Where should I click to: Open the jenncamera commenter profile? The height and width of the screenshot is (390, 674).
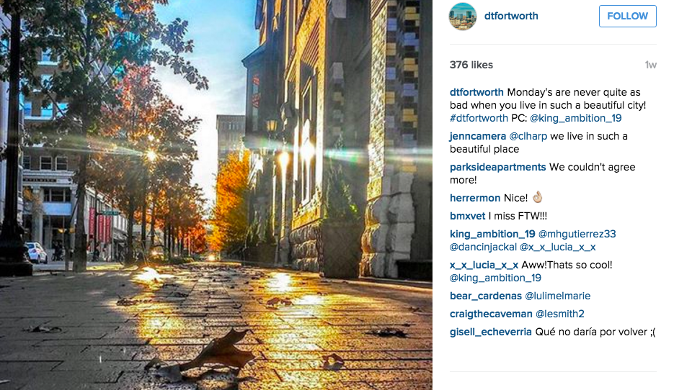point(478,136)
